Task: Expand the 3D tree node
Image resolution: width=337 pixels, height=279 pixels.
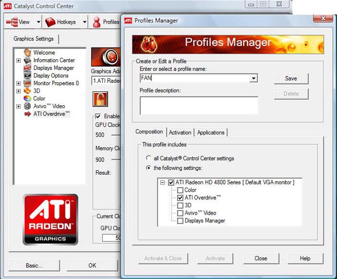Action: [19, 91]
